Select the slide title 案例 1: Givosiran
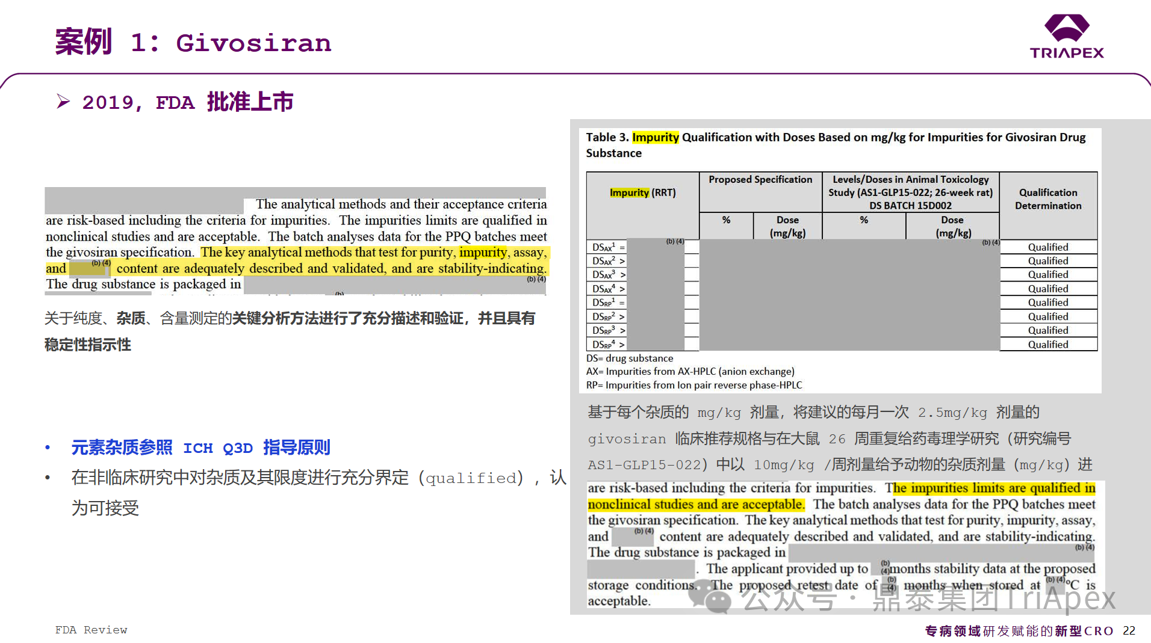 (x=193, y=43)
